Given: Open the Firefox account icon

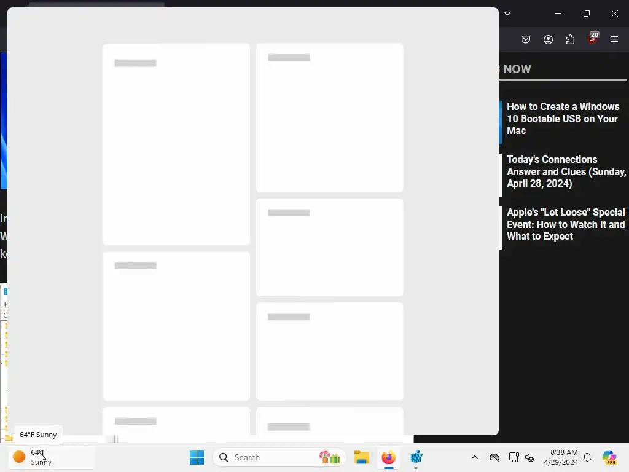Looking at the screenshot, I should click(x=548, y=39).
